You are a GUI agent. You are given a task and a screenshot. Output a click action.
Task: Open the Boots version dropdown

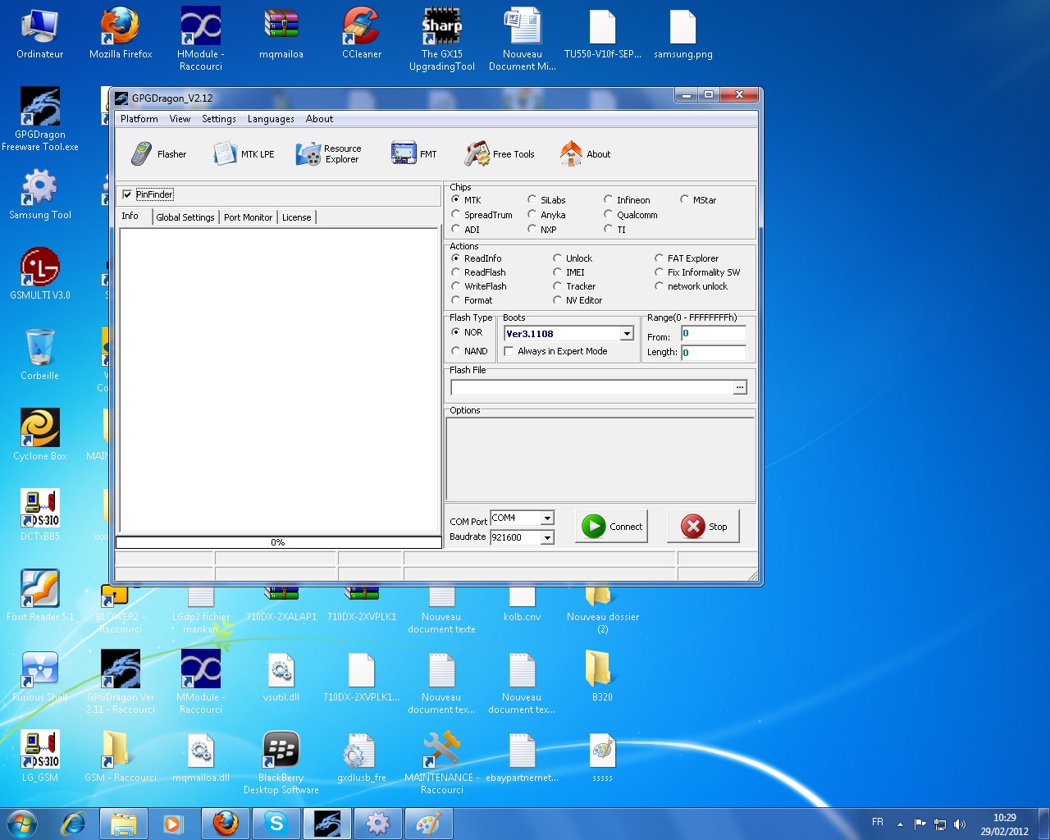pyautogui.click(x=627, y=333)
